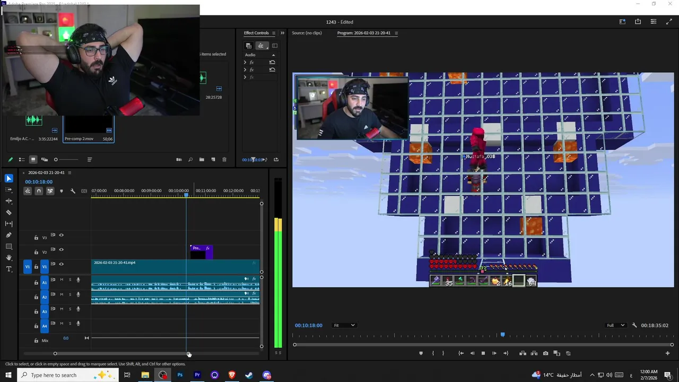
Task: Click the Project panel trash icon
Action: click(x=224, y=160)
